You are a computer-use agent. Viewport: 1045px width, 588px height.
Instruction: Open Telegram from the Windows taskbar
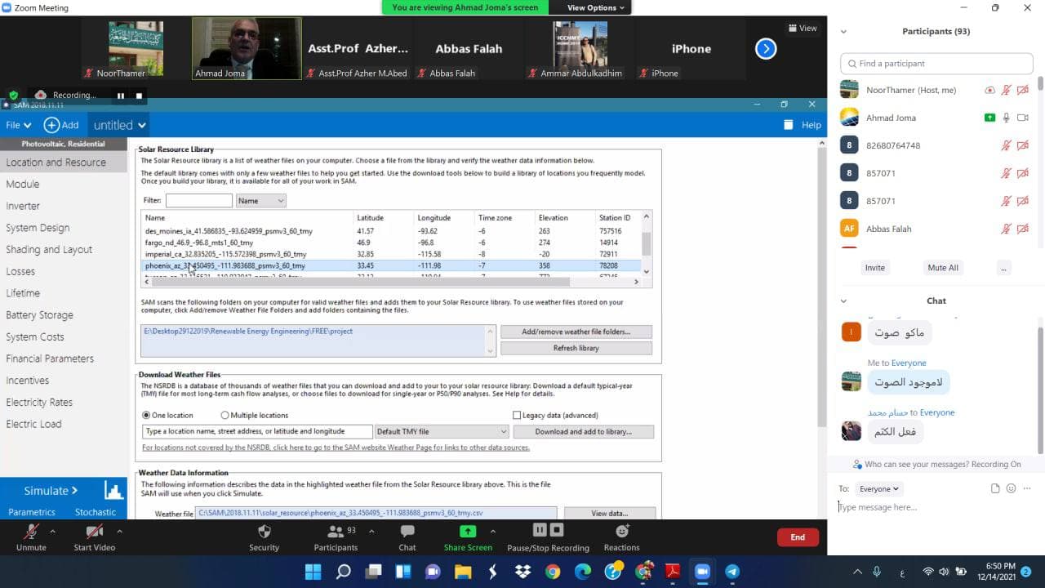[x=732, y=572]
